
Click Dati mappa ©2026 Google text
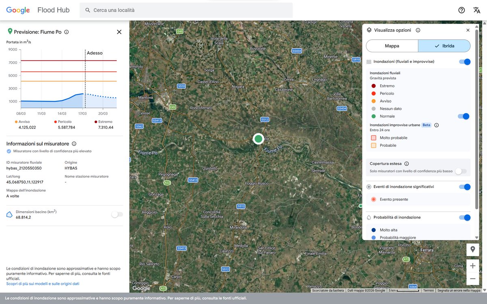pos(366,290)
